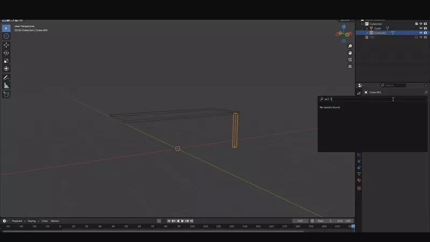430x242 pixels.
Task: Hide the Collection in viewport
Action: (421, 24)
